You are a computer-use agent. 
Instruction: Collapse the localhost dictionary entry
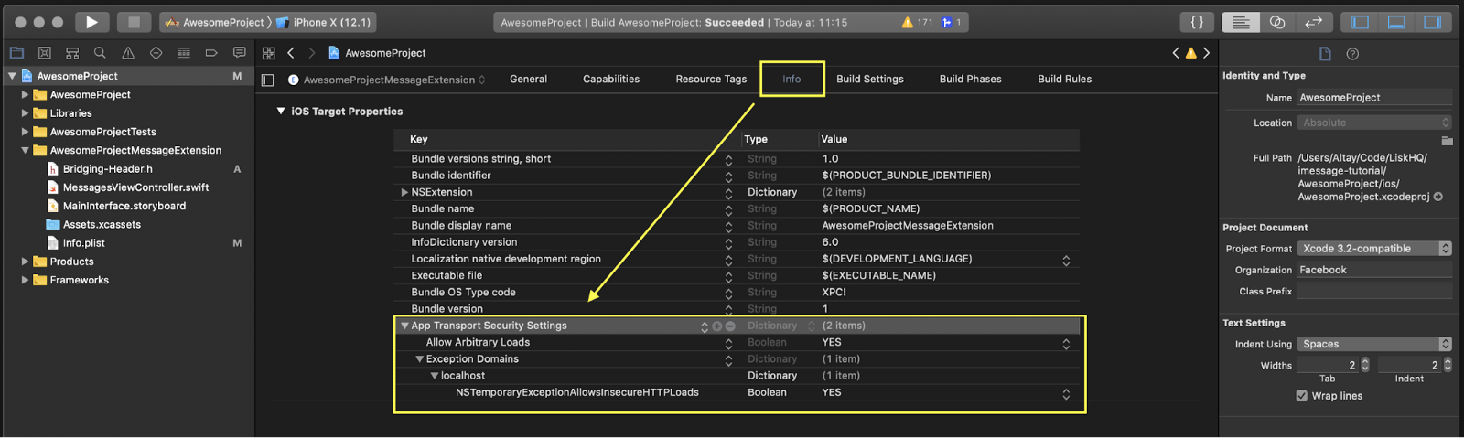click(435, 376)
